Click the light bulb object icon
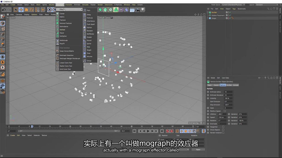Viewport: 282px width, 158px height. [x=143, y=10]
